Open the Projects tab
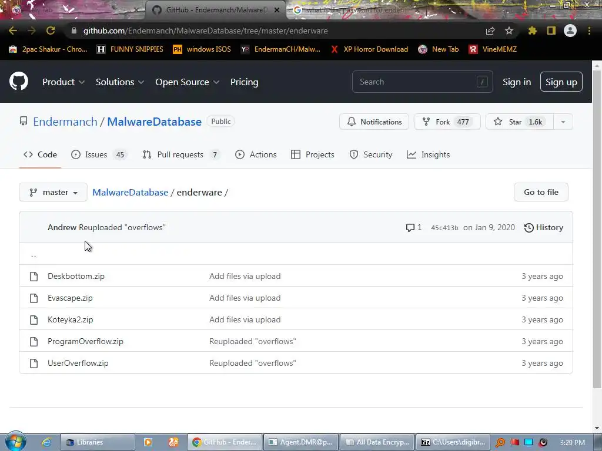This screenshot has width=602, height=451. tap(313, 154)
